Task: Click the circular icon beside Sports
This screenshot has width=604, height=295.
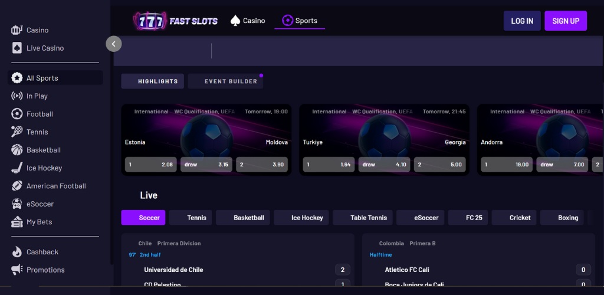Action: tap(287, 21)
